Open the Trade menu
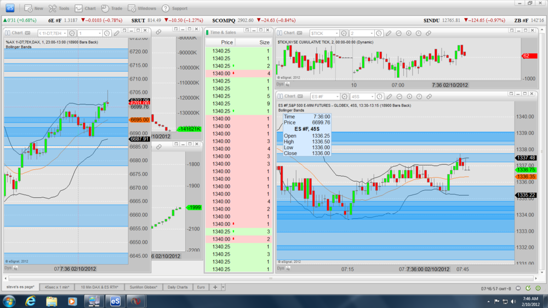Viewport: 548px width, 308px height. (x=111, y=8)
